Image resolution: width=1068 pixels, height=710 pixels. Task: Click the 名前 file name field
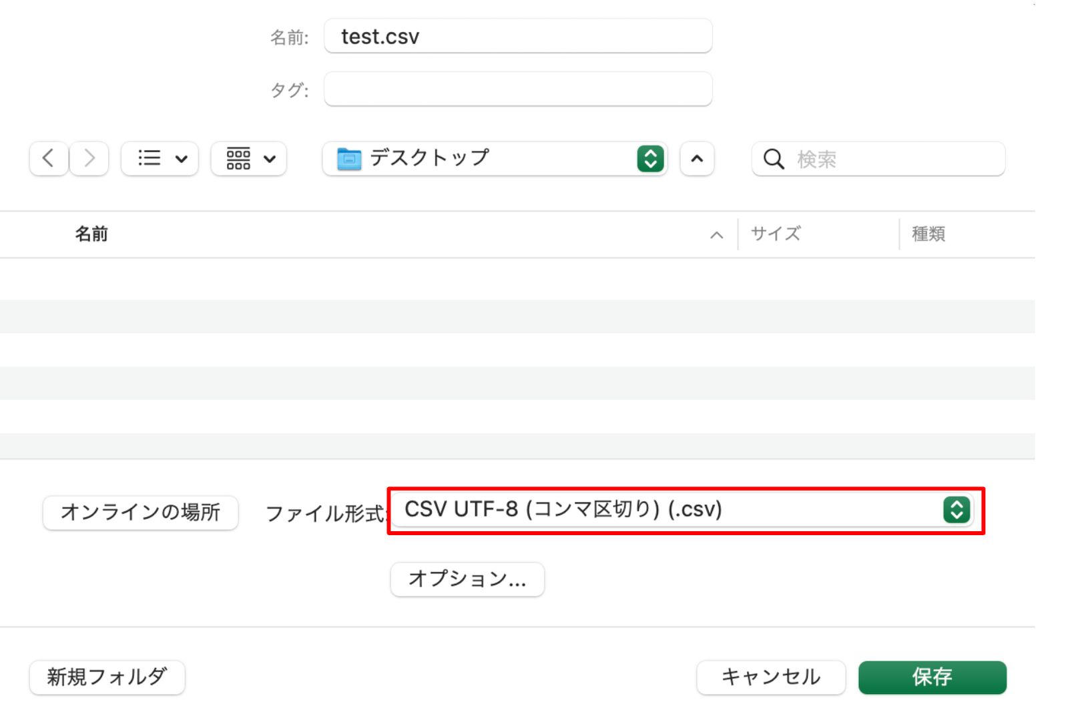[x=518, y=36]
